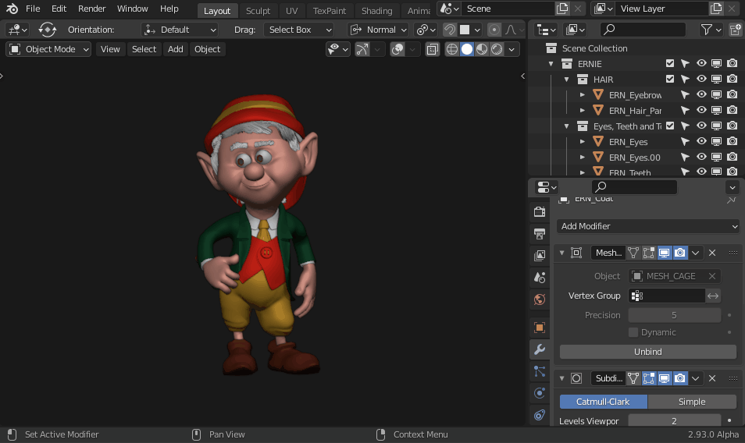Add a new view layer icon

(x=716, y=9)
